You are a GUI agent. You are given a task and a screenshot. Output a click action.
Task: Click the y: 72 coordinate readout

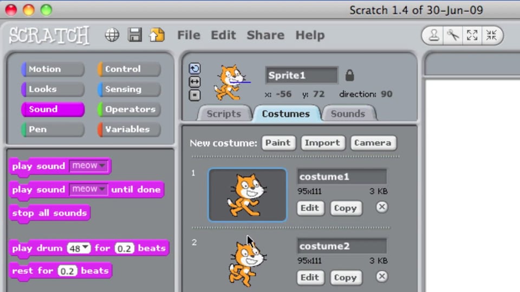(x=314, y=94)
